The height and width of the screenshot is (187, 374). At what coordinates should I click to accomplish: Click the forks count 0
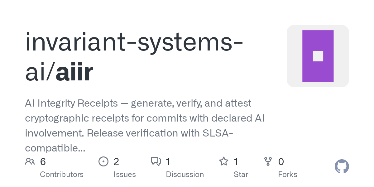click(281, 162)
